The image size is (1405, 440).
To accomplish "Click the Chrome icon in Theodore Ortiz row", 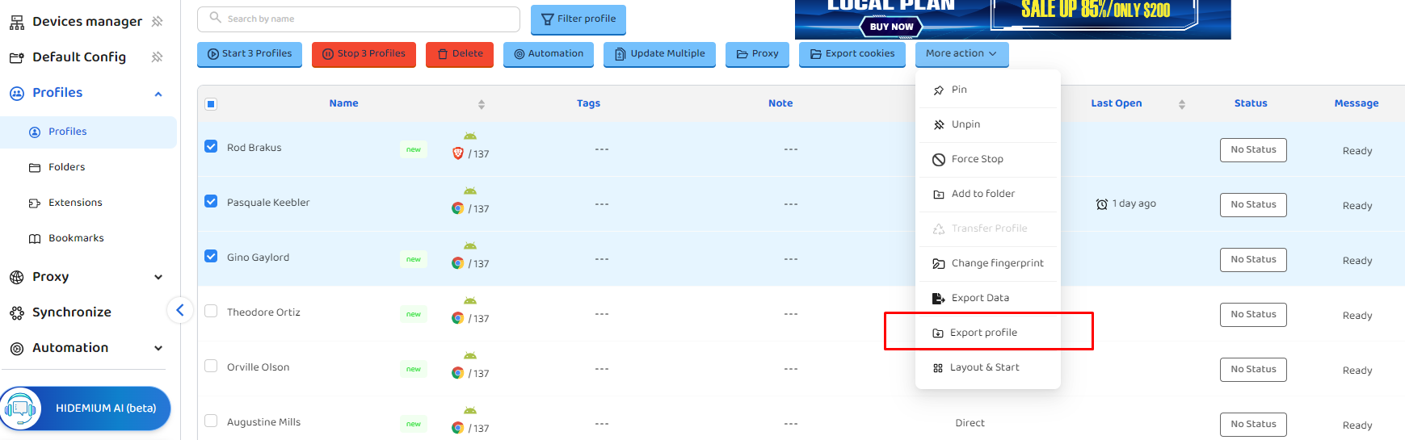I will pyautogui.click(x=457, y=318).
